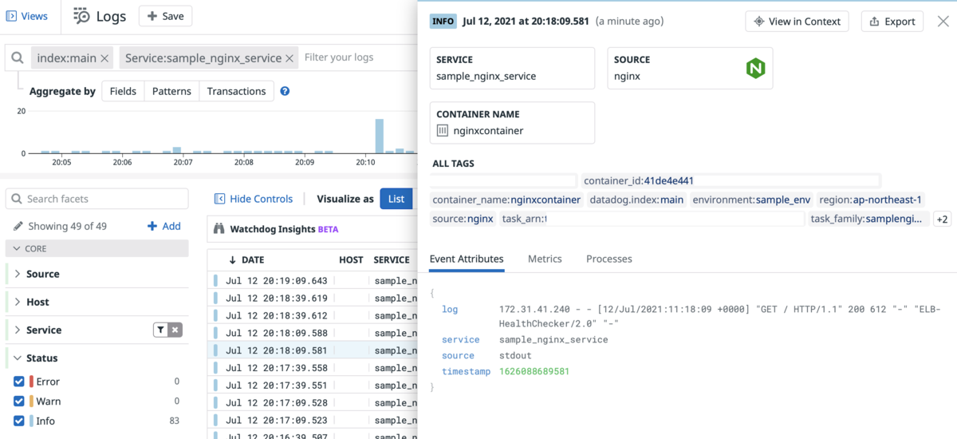Open log row Jul 12 20:19:09.643
957x439 pixels.
tap(313, 280)
